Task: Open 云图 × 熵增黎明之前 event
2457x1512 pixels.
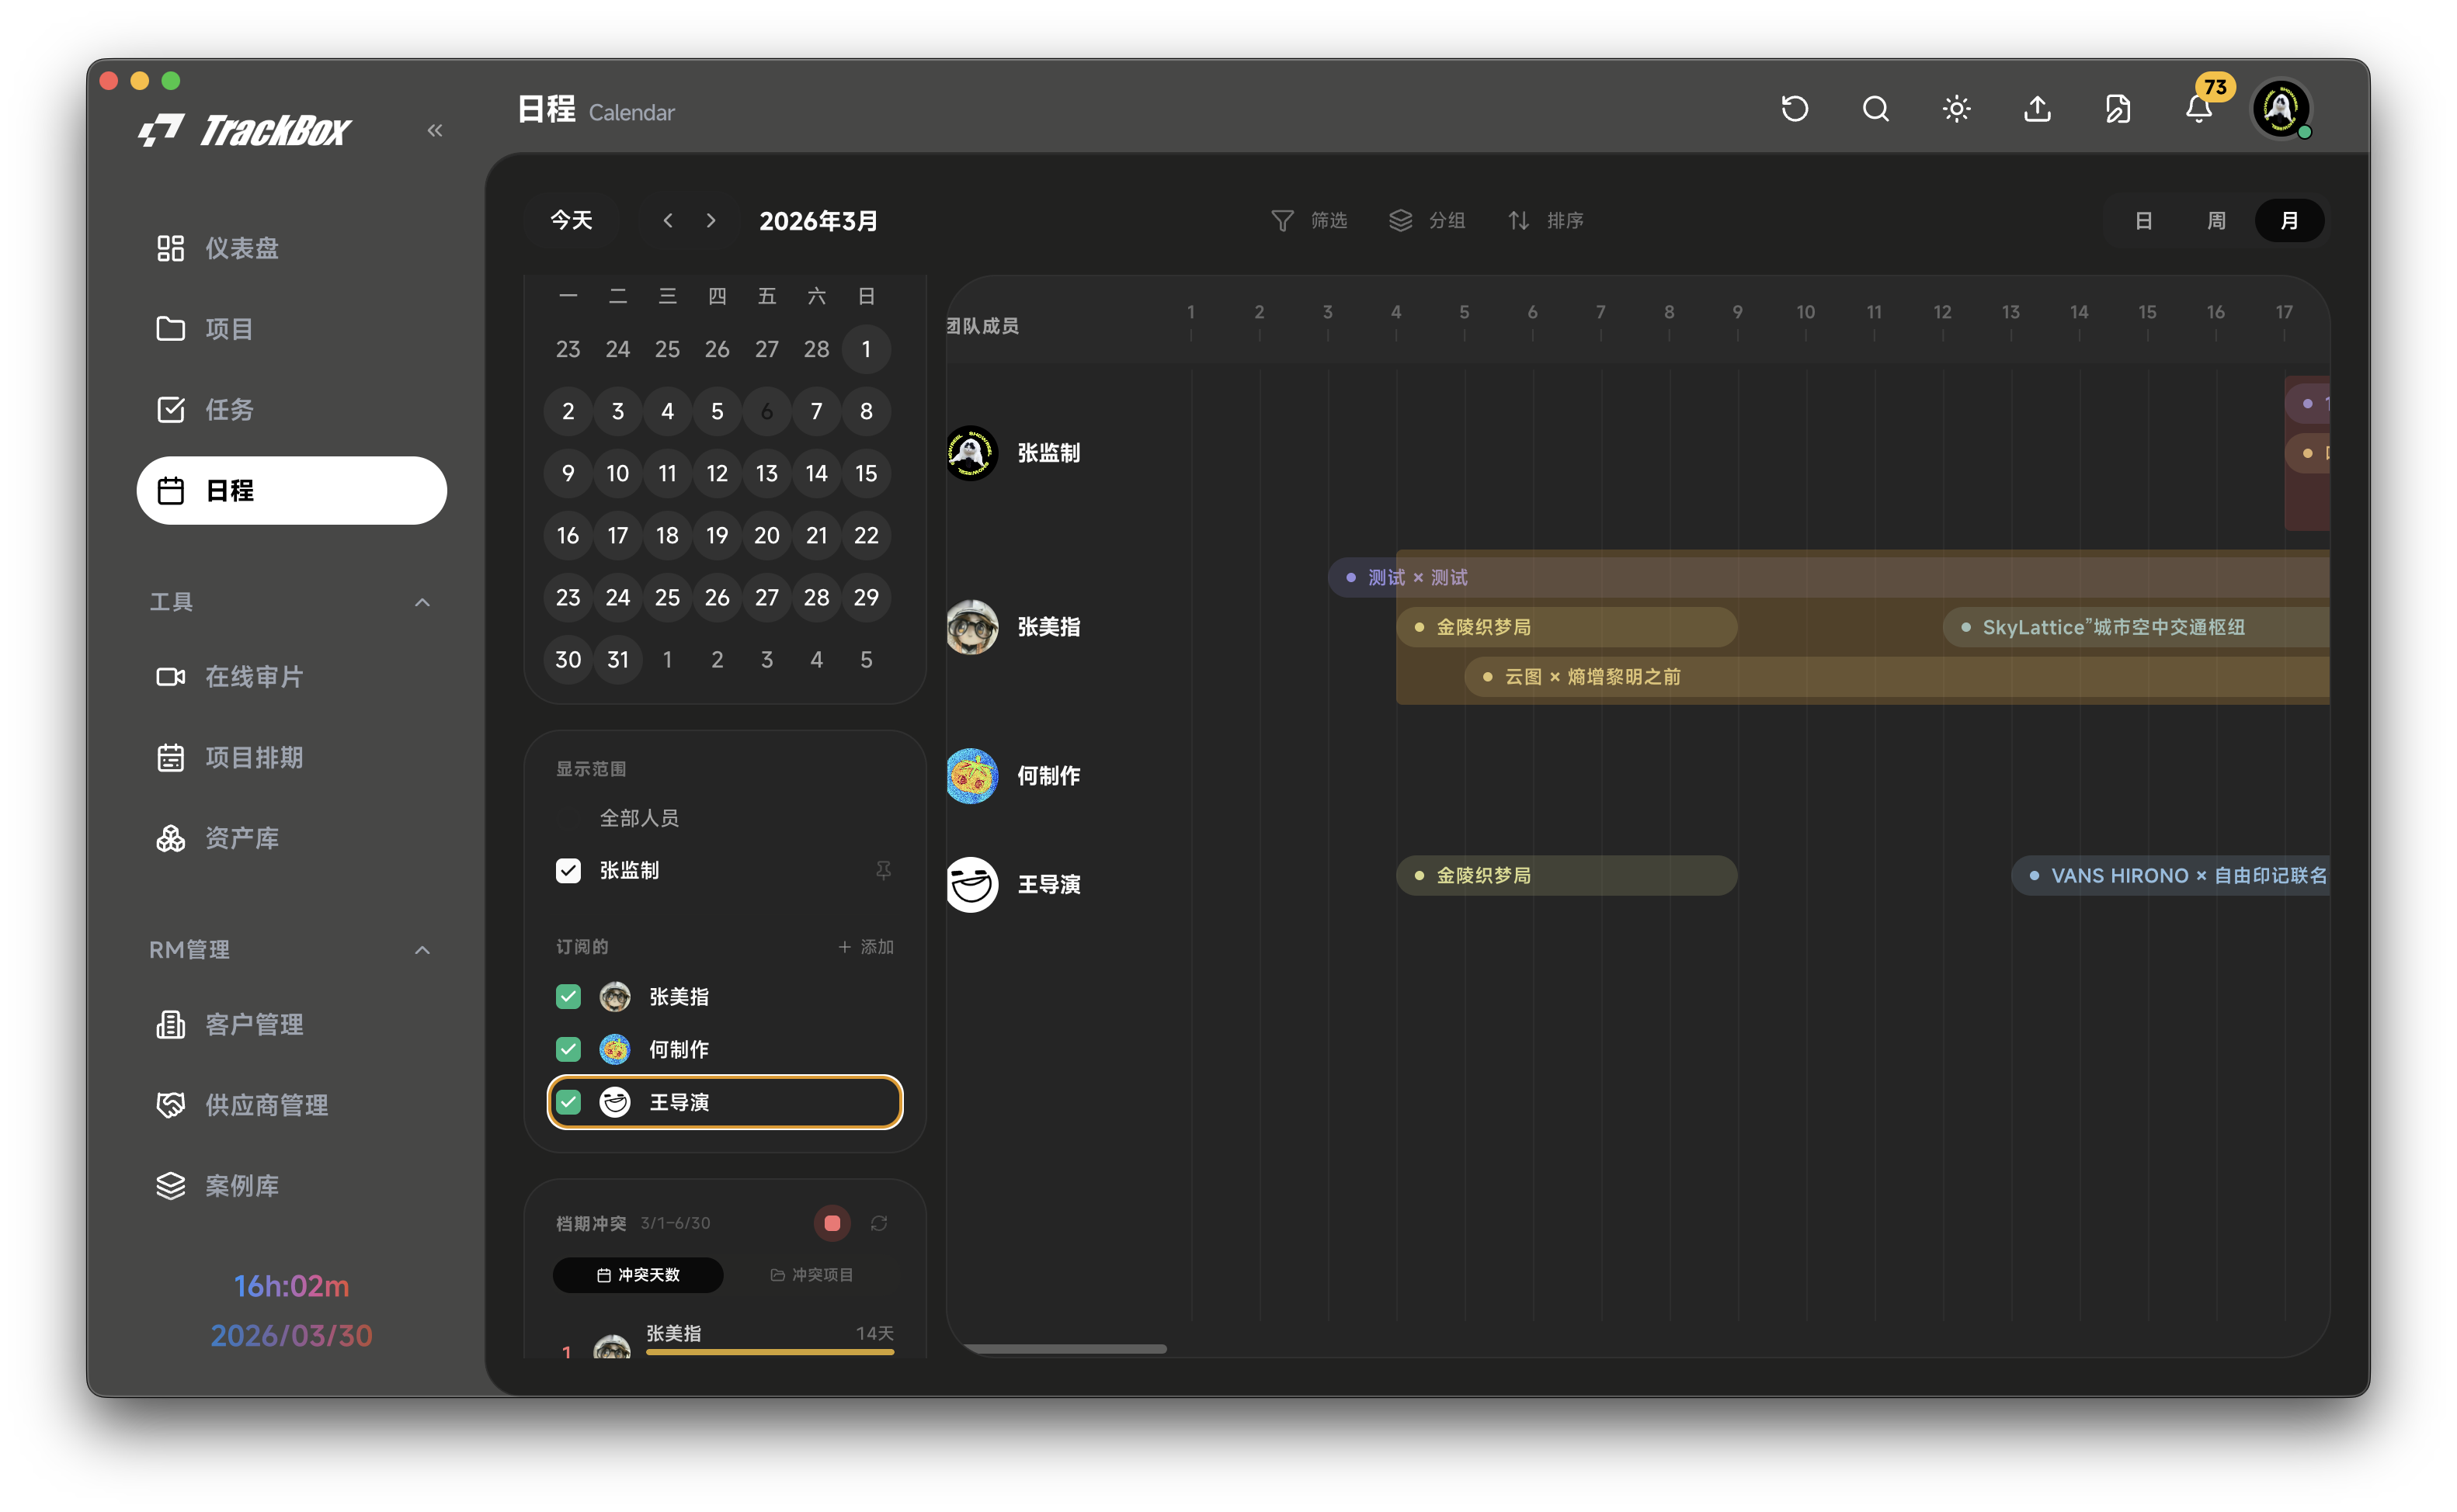Action: point(1897,677)
